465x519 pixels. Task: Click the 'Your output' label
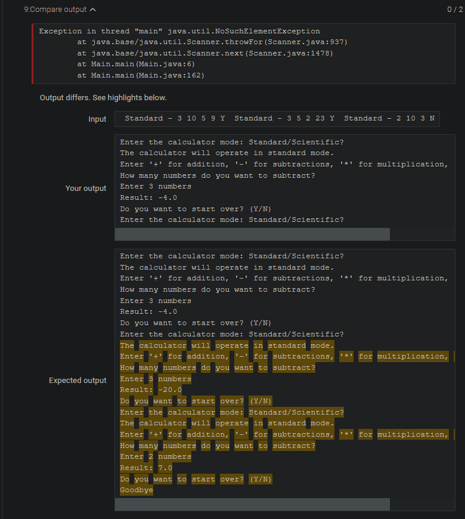[x=85, y=188]
